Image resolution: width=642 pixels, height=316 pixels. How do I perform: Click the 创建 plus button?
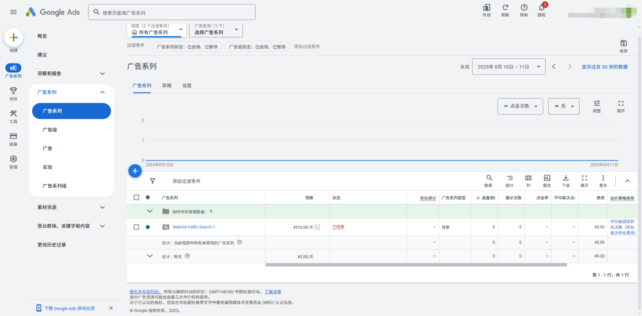click(x=14, y=37)
